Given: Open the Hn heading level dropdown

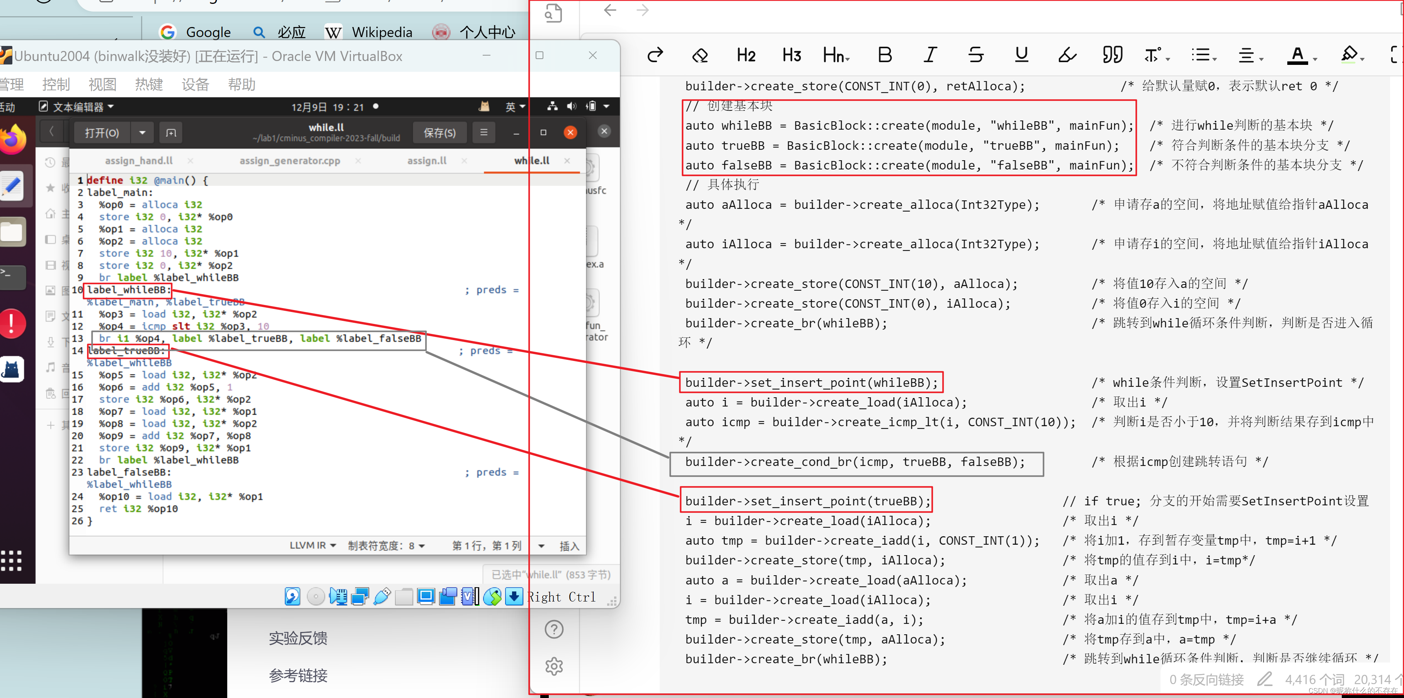Looking at the screenshot, I should (x=837, y=55).
